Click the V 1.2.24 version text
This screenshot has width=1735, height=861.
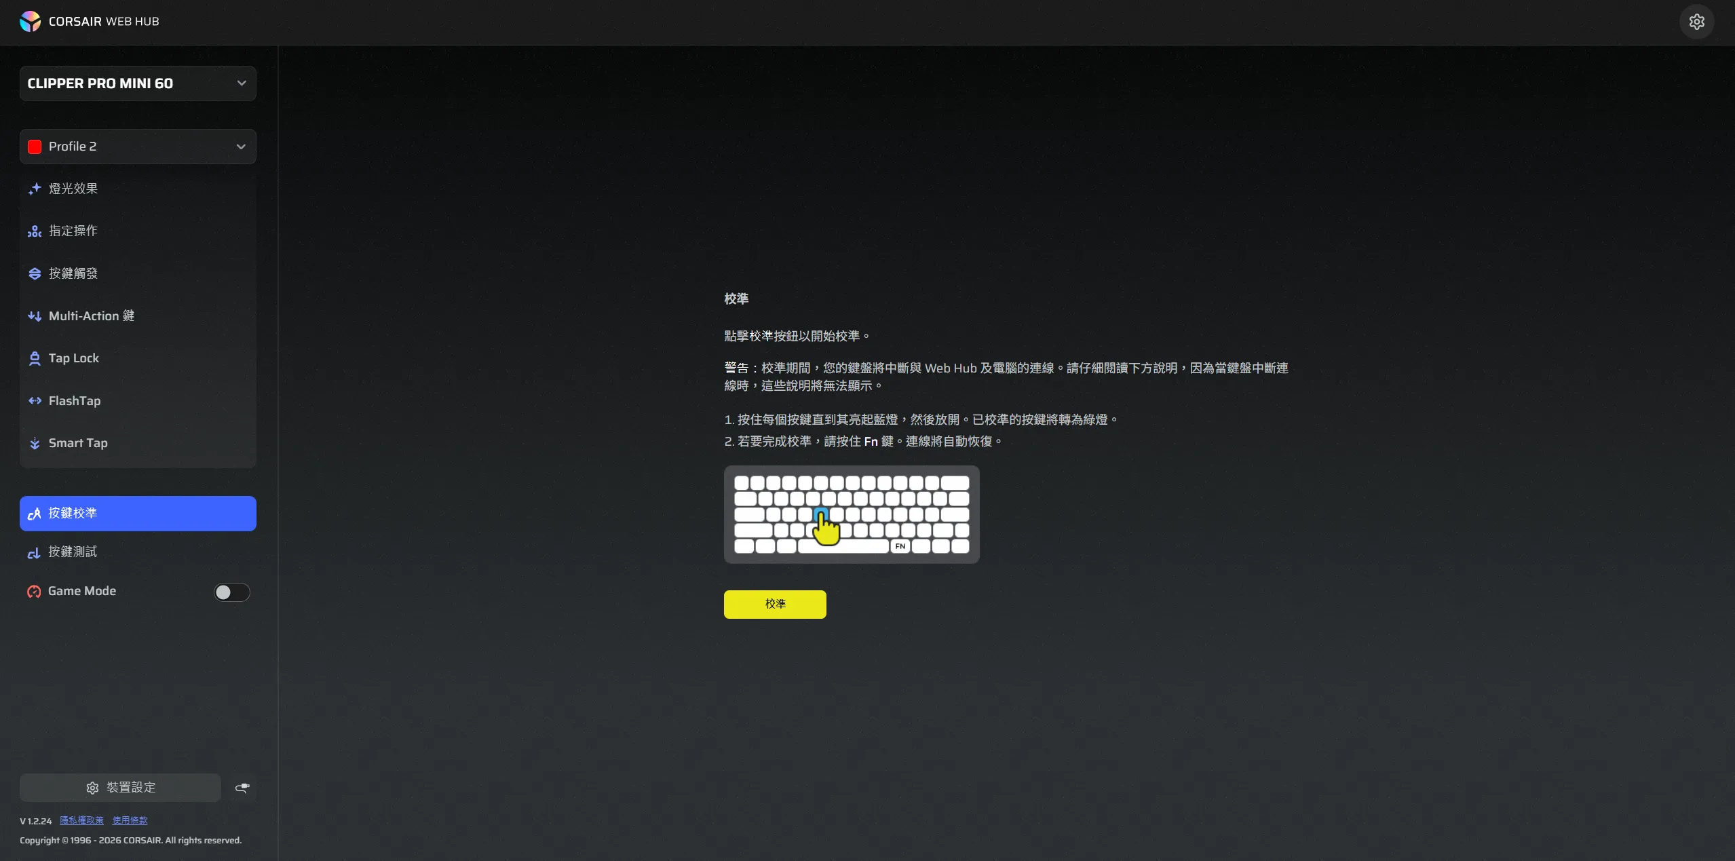point(35,821)
